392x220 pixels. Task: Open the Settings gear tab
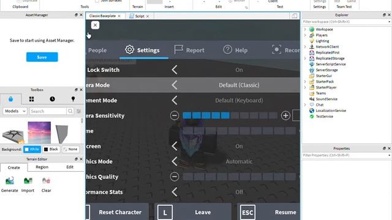click(143, 50)
